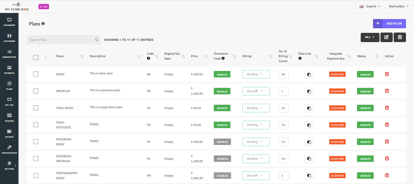Select the YOGA-INTENSIVE row checkbox

[x=36, y=125]
